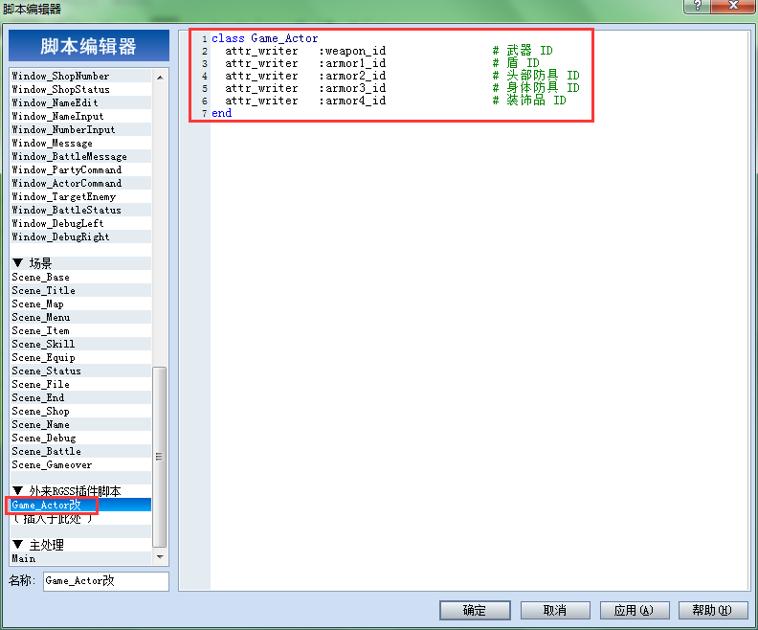758x630 pixels.
Task: Click the script list scrollbar thumb
Action: (160, 457)
